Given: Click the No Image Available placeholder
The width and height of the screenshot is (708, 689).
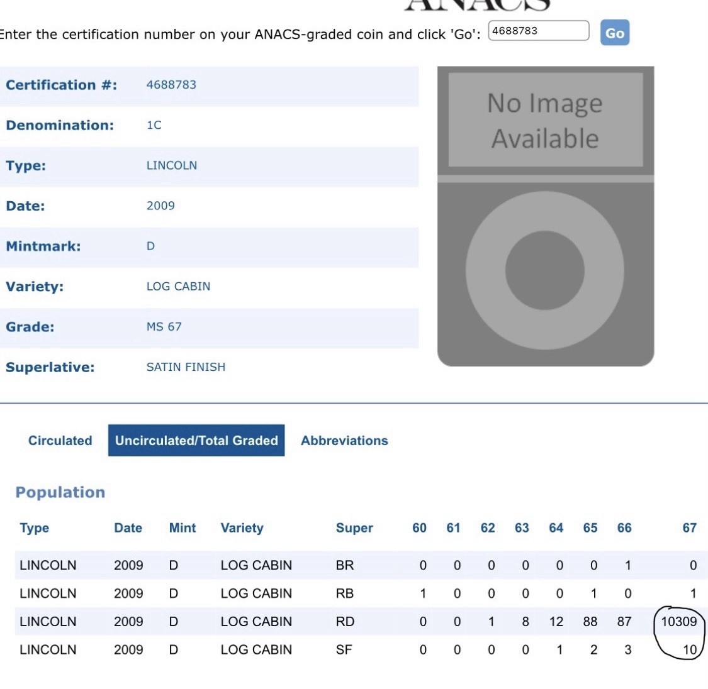Looking at the screenshot, I should 545,121.
